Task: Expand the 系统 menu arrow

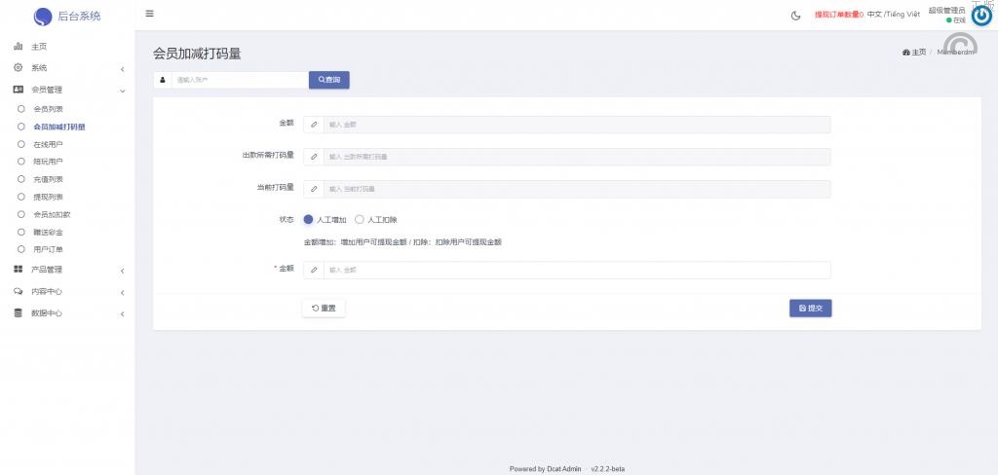Action: click(x=122, y=69)
